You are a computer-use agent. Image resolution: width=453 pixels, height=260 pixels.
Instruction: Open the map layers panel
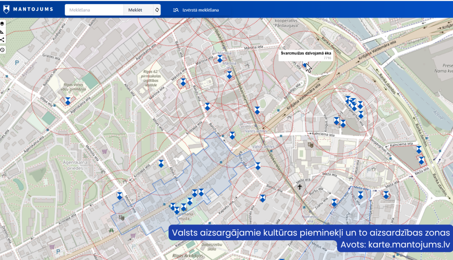pyautogui.click(x=2, y=24)
